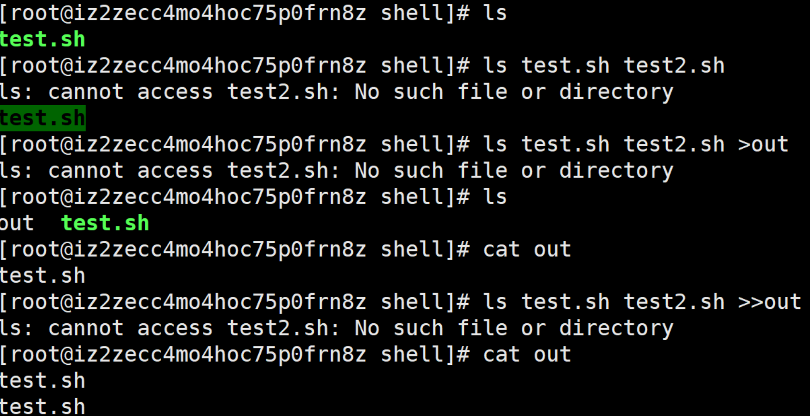
Task: Click the word 'directory' in the last error line
Action: pos(616,329)
